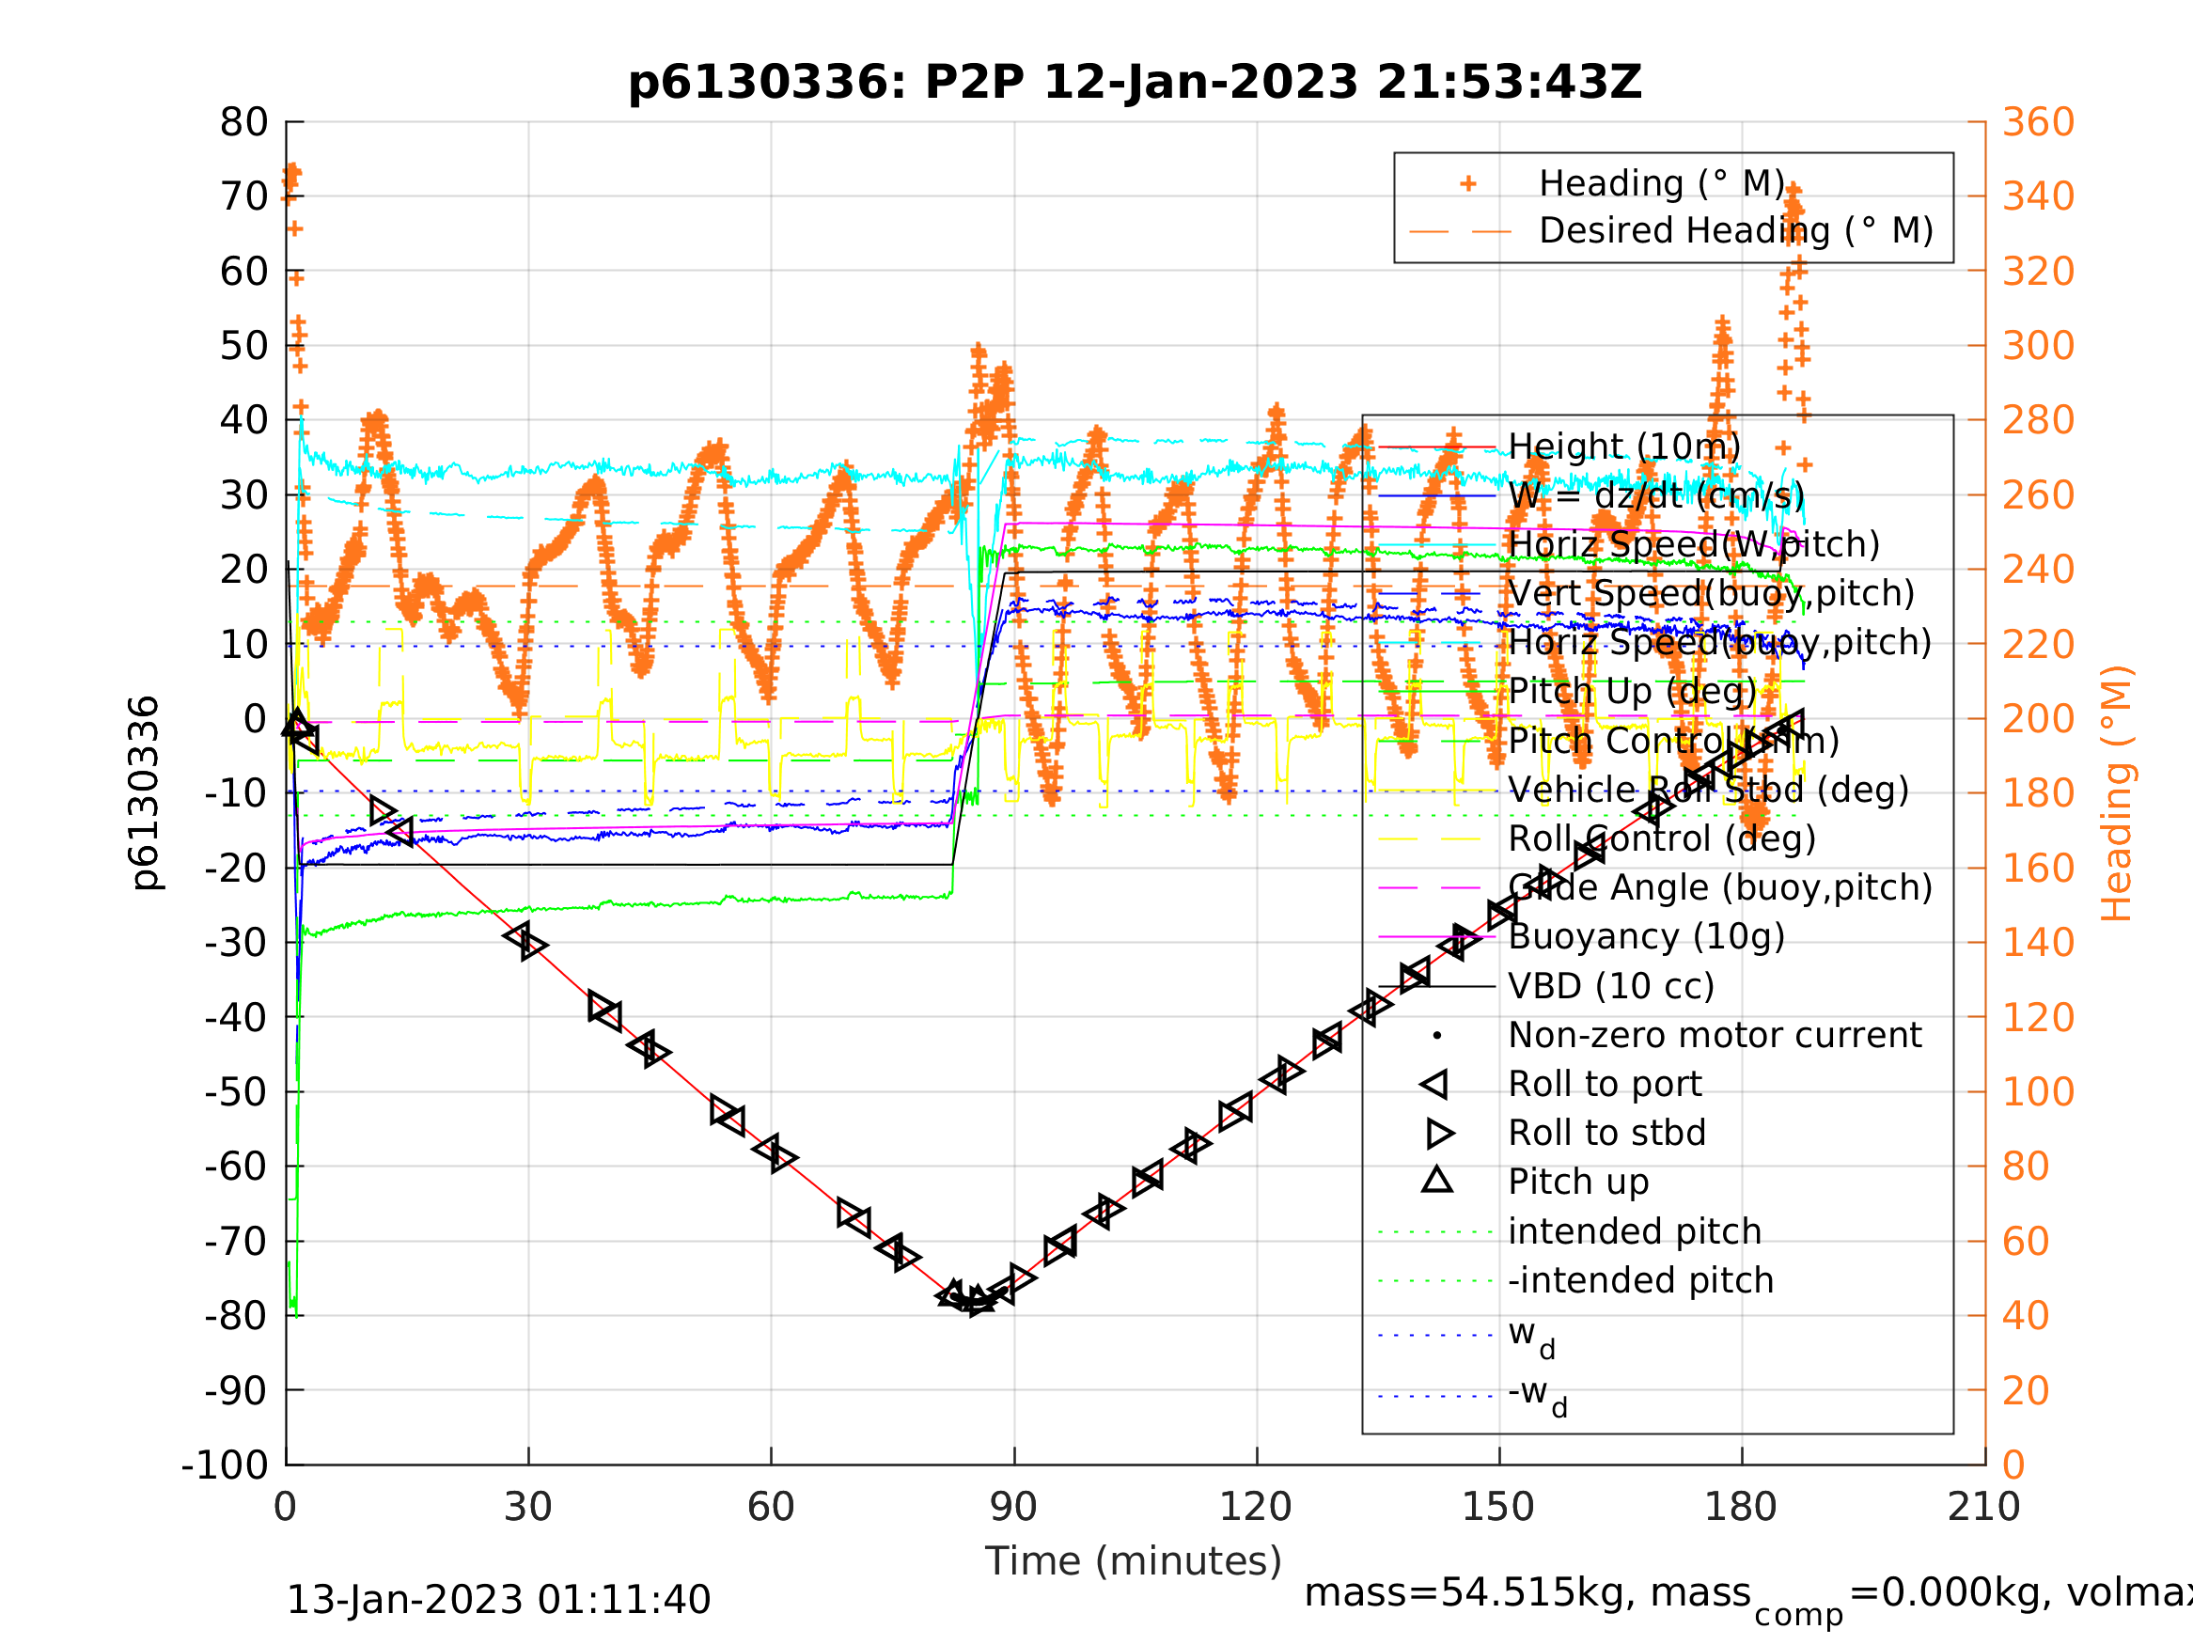Click the Pitch up triangle legend marker
Viewport: 2193px width, 1645px height.
click(1437, 1180)
